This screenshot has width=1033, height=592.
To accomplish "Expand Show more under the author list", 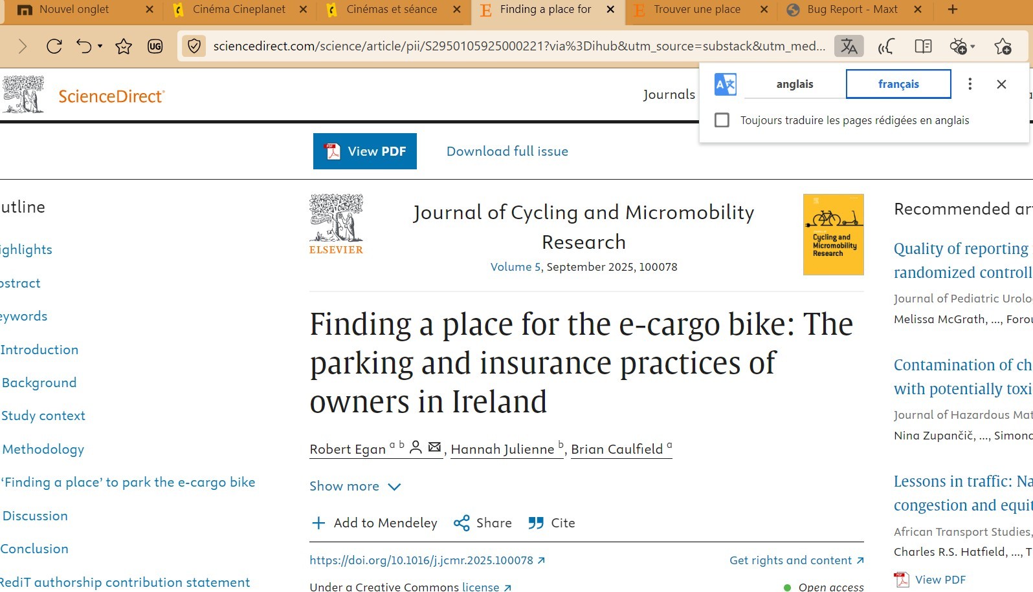I will (x=355, y=486).
